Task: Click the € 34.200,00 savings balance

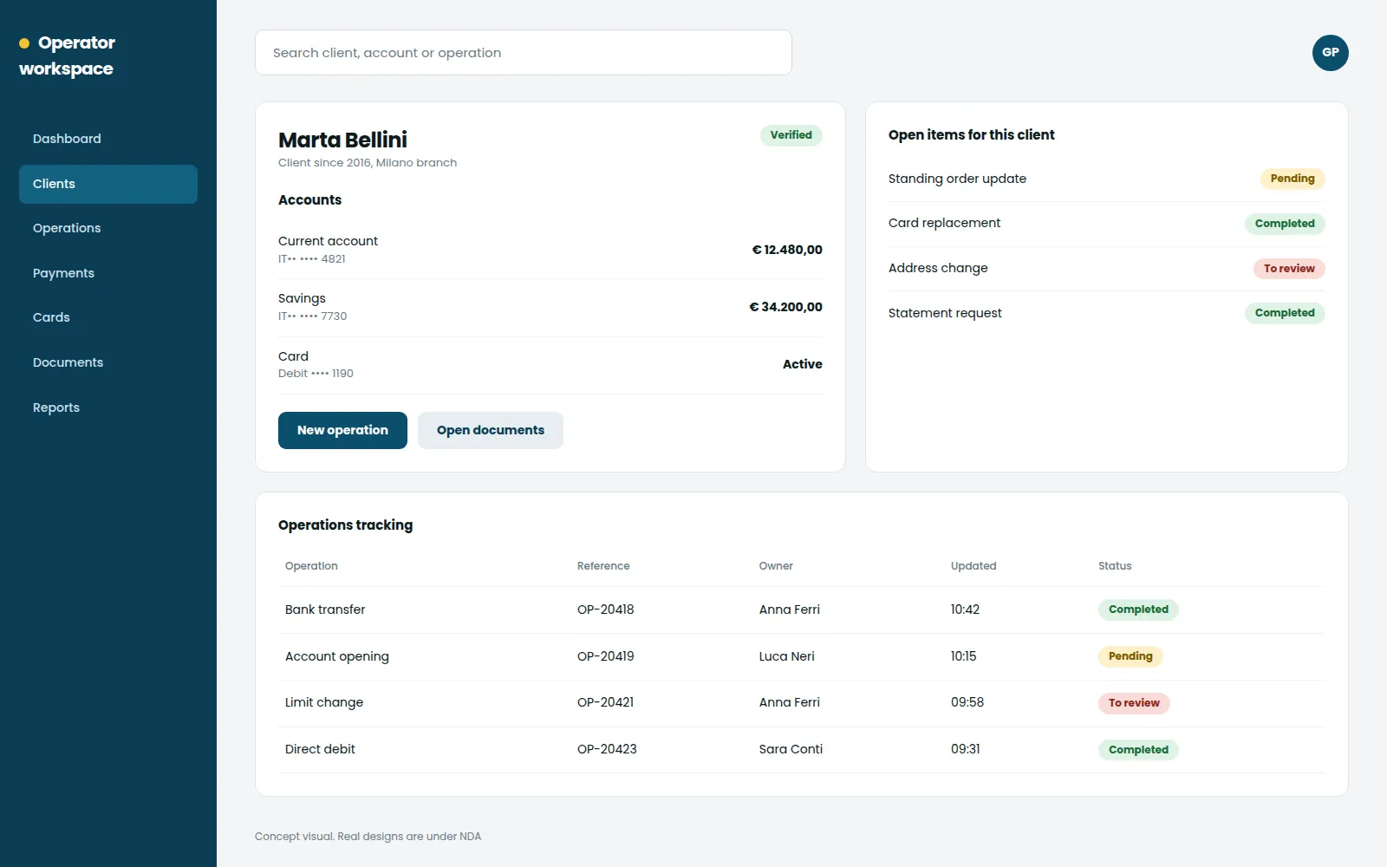Action: click(x=785, y=307)
